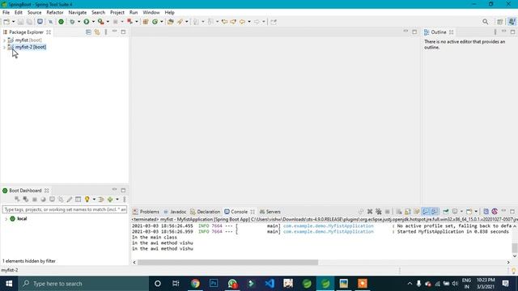Expand the myfist project tree node
Viewport: 518px width, 291px height.
coord(4,40)
